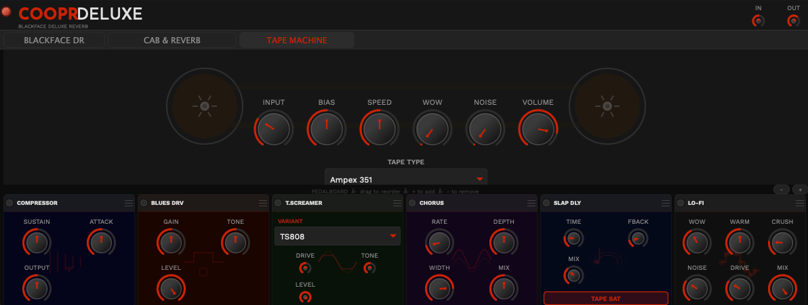
Task: Click the minus button to remove a pedal
Action: click(782, 189)
